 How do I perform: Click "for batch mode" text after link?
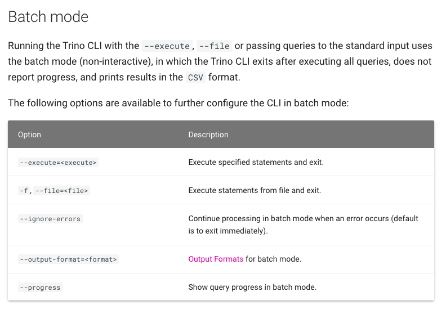pyautogui.click(x=274, y=259)
